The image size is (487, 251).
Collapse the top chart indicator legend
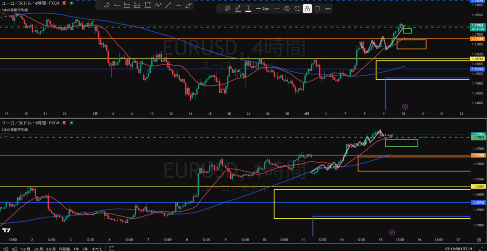(x=4, y=16)
